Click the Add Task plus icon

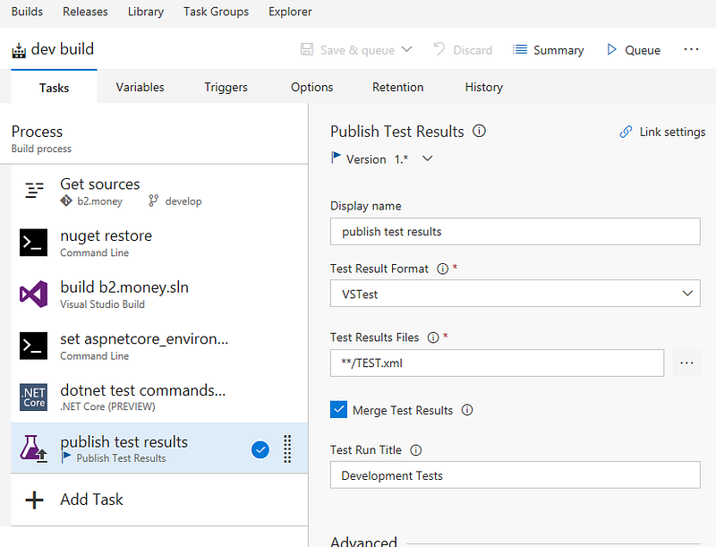tap(34, 500)
